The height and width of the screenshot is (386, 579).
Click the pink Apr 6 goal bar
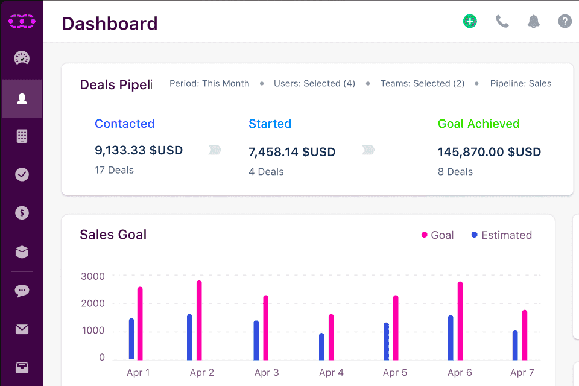(460, 320)
